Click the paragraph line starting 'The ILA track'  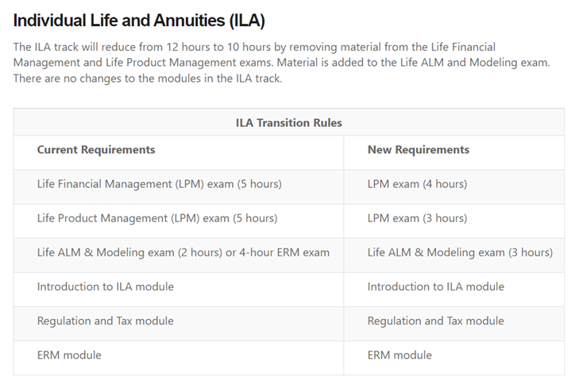(x=254, y=47)
